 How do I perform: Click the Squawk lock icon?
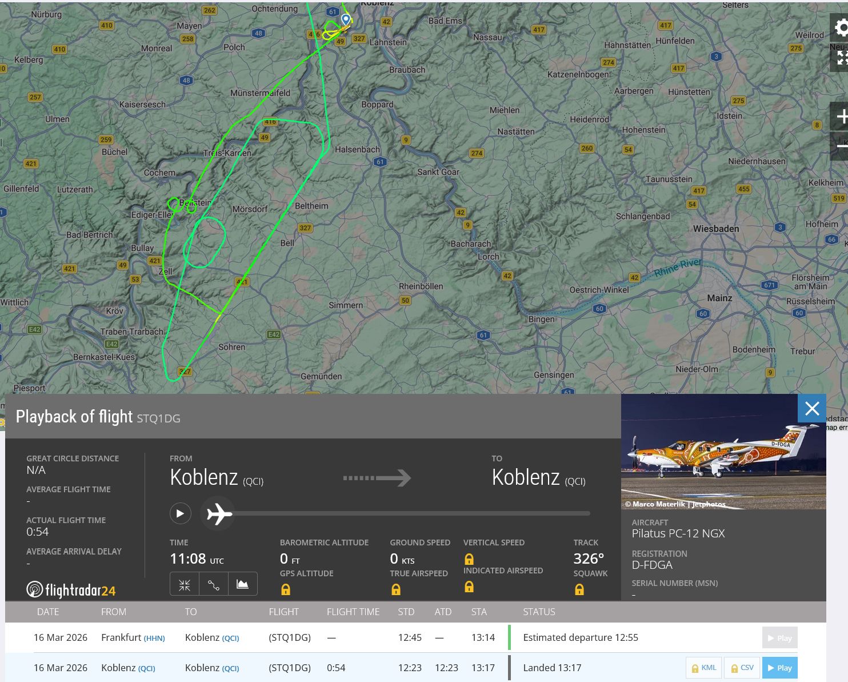[579, 589]
